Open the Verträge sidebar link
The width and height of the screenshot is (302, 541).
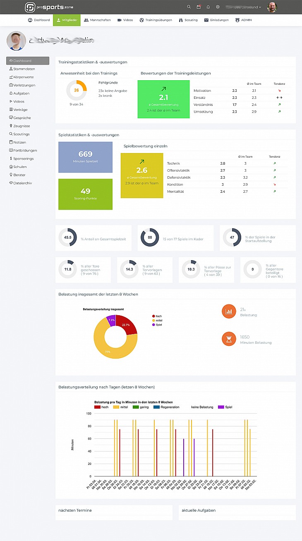[x=20, y=110]
